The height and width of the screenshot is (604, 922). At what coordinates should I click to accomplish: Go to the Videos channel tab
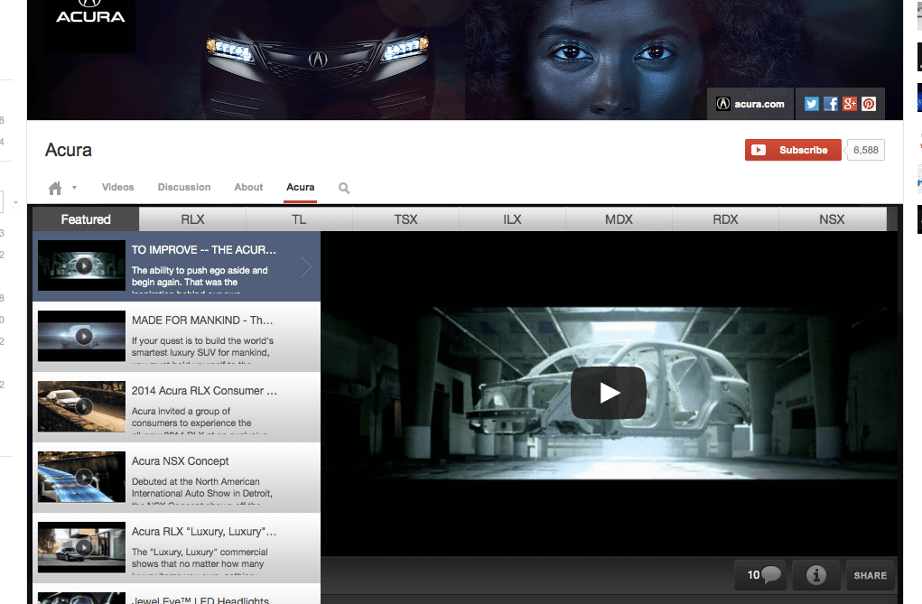[117, 187]
